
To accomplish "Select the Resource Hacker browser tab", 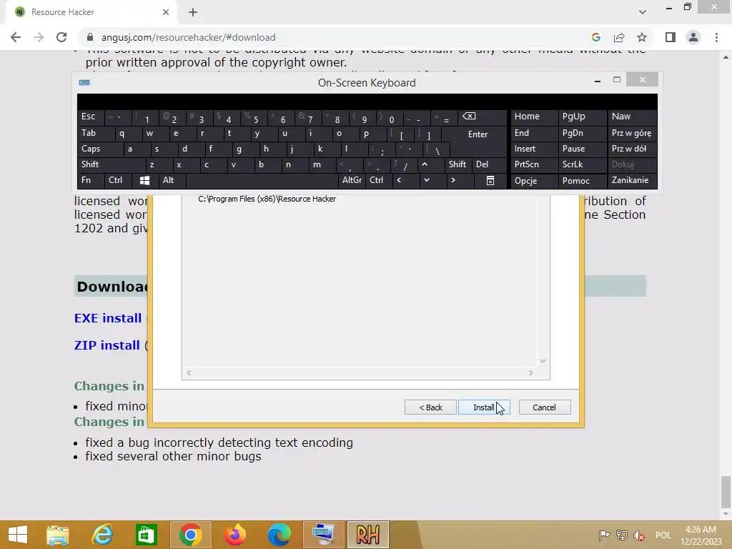I will (x=91, y=12).
